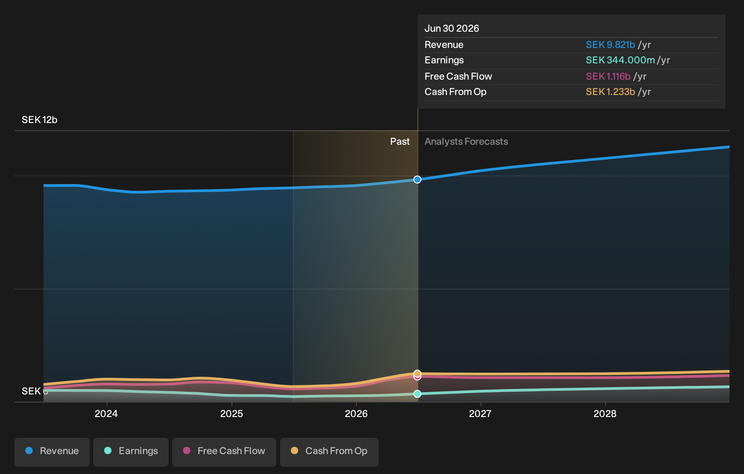This screenshot has height=474, width=744.
Task: Click the Earnings row label in tooltip
Action: [444, 60]
